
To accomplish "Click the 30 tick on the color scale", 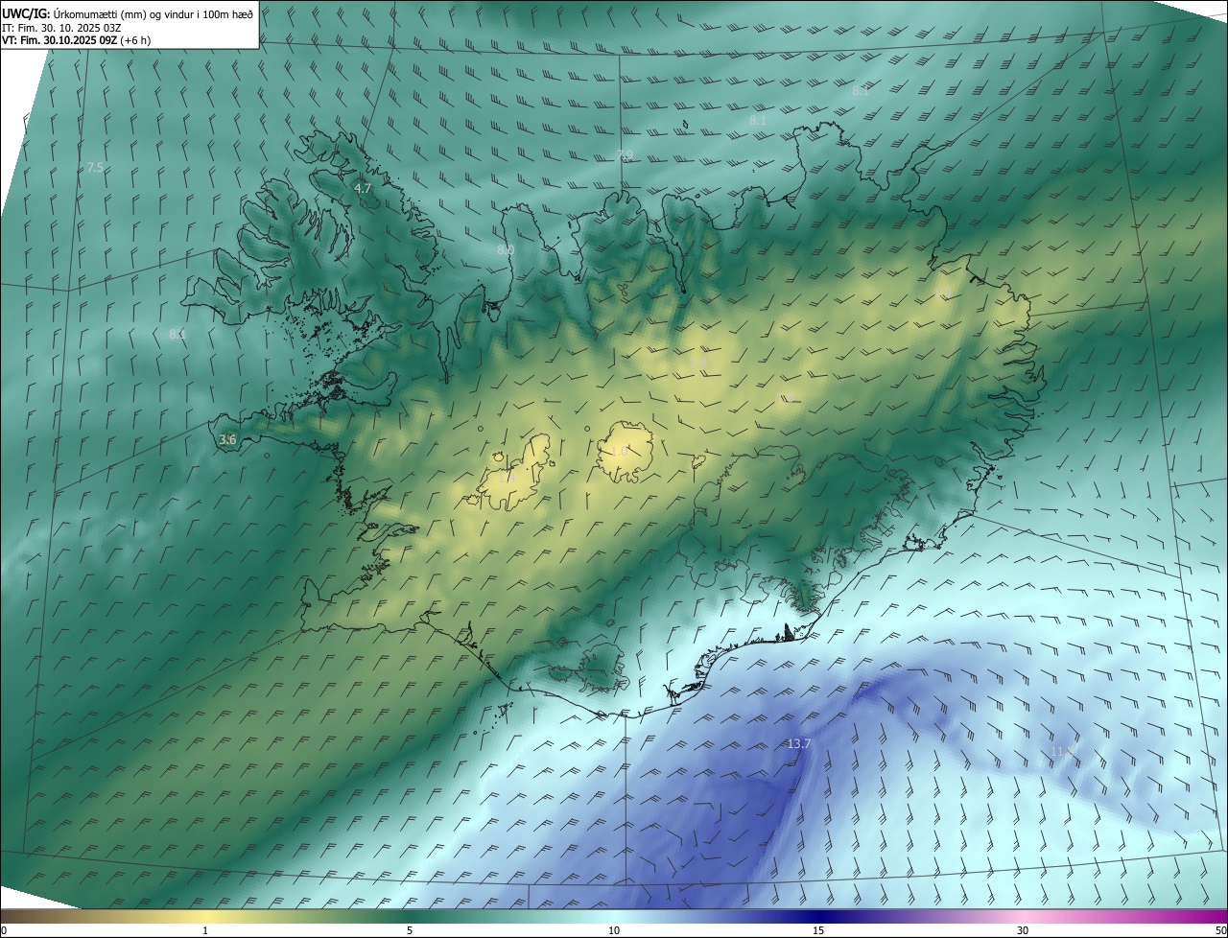I will pos(1023,930).
